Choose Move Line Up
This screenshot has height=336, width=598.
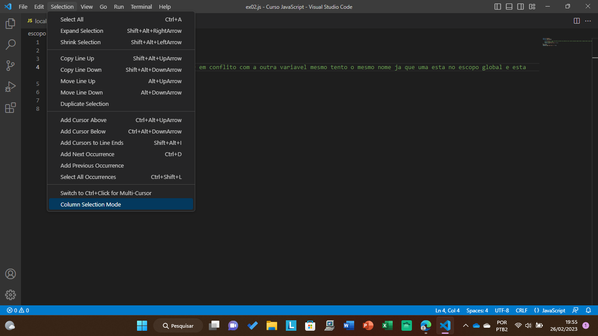click(x=121, y=81)
